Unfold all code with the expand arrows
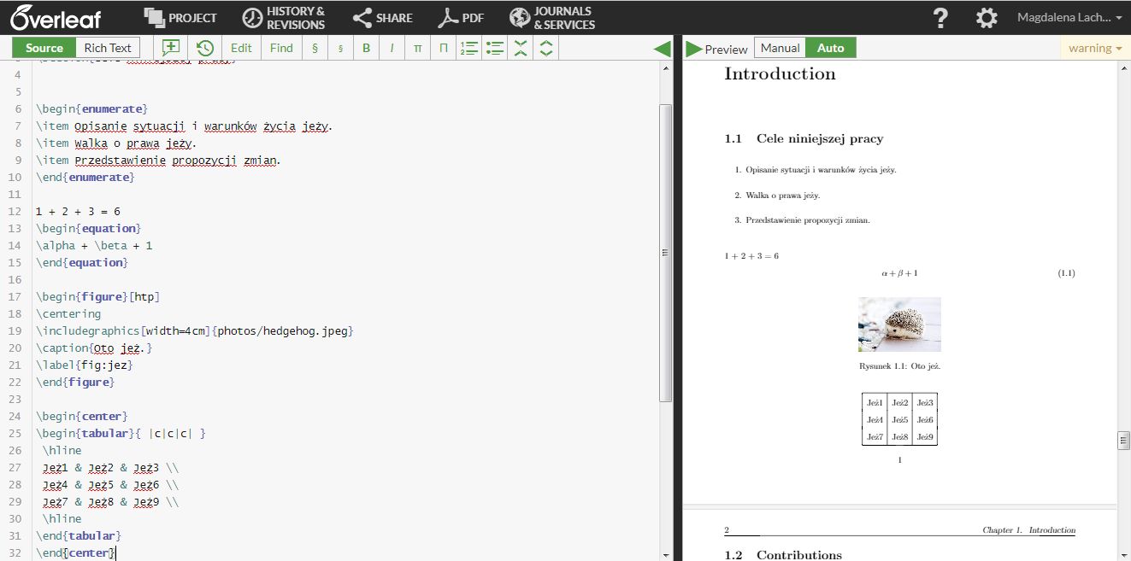 pos(546,48)
